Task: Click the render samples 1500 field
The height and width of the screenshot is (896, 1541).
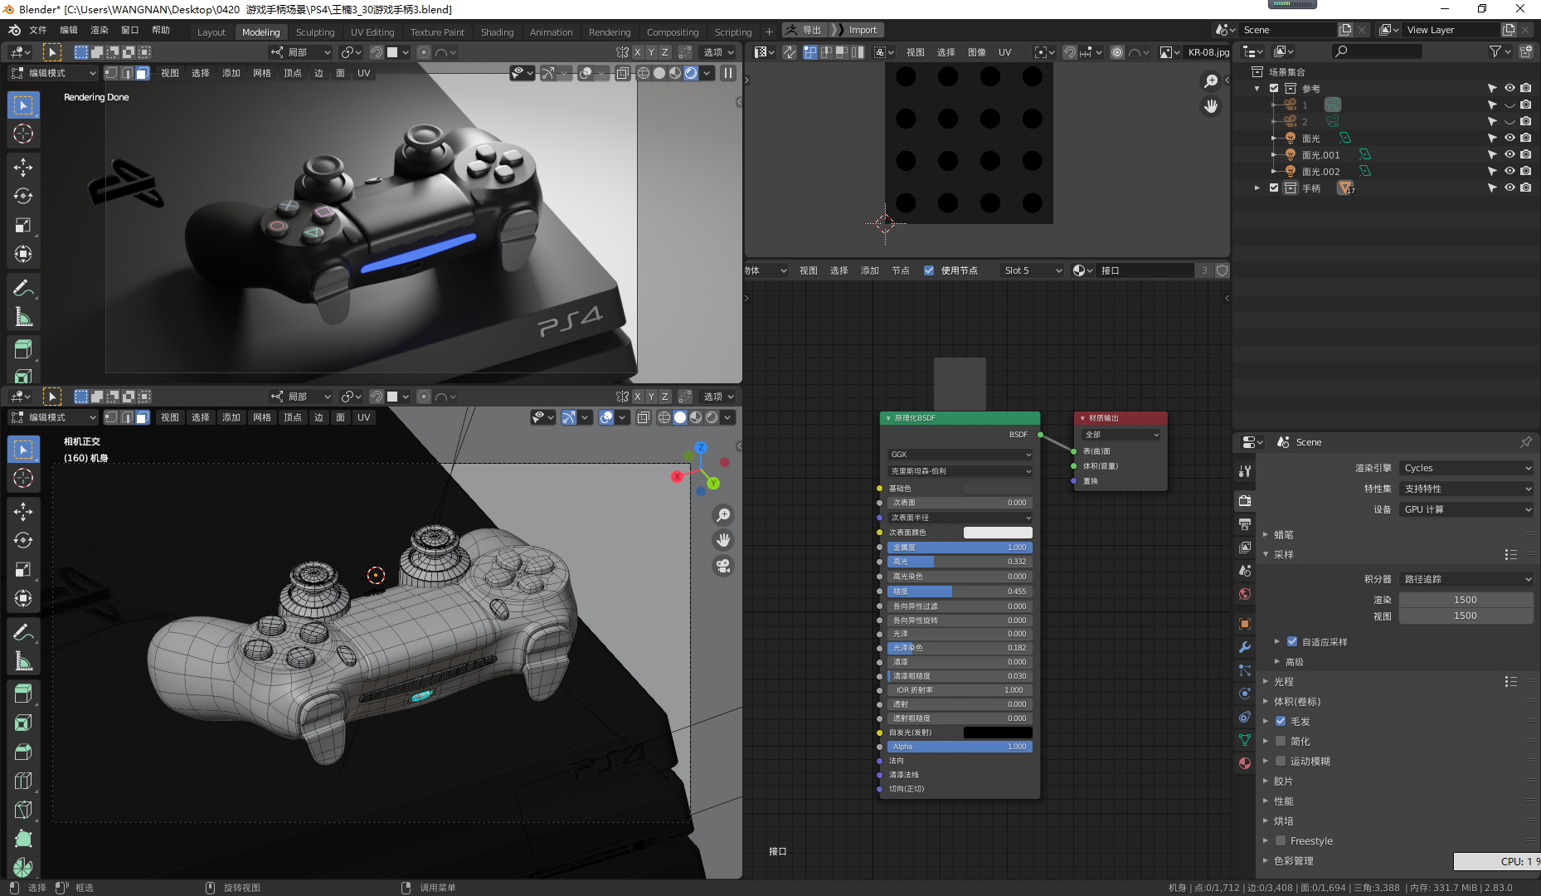Action: pyautogui.click(x=1466, y=600)
